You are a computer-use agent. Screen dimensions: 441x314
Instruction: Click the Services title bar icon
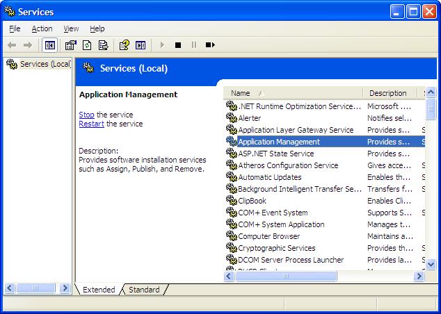tap(10, 12)
